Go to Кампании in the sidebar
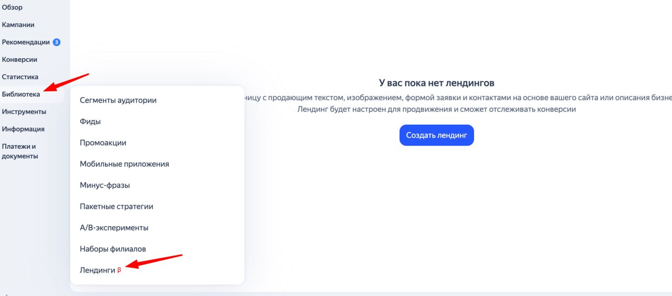Image resolution: width=672 pixels, height=296 pixels. 18,25
